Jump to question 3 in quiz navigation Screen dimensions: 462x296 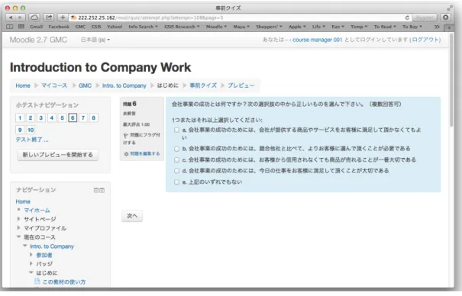41,118
